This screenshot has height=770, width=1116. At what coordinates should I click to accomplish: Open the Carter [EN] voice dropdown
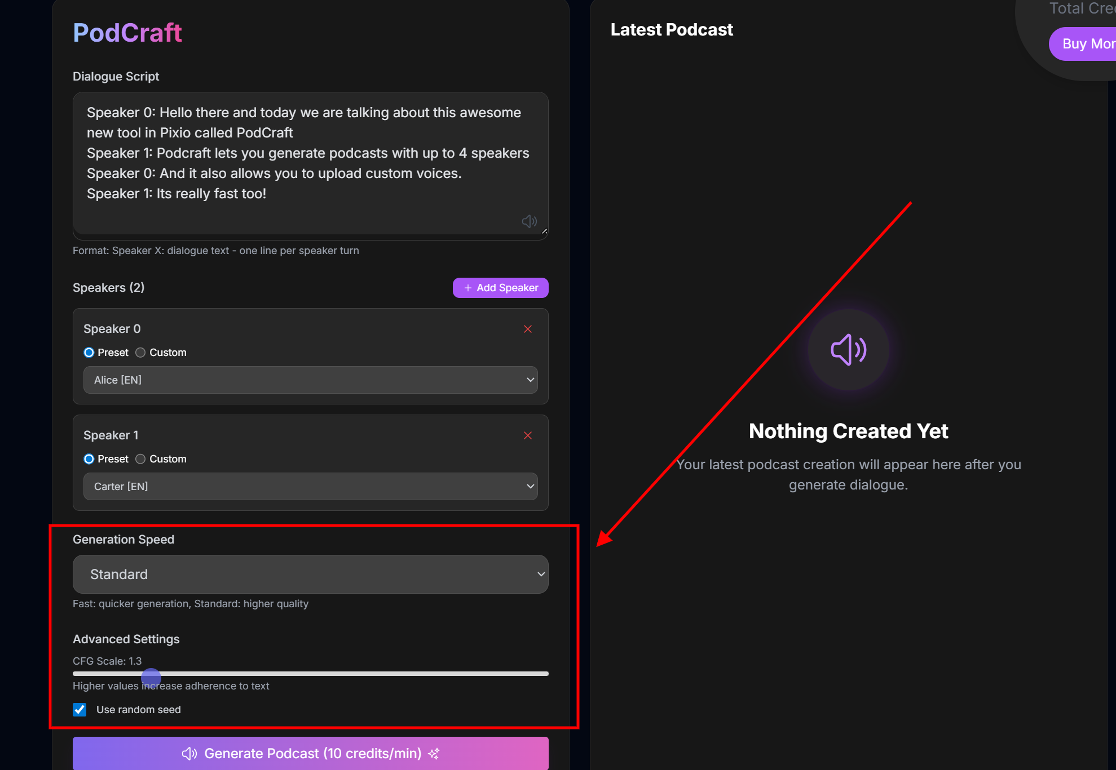(x=311, y=487)
